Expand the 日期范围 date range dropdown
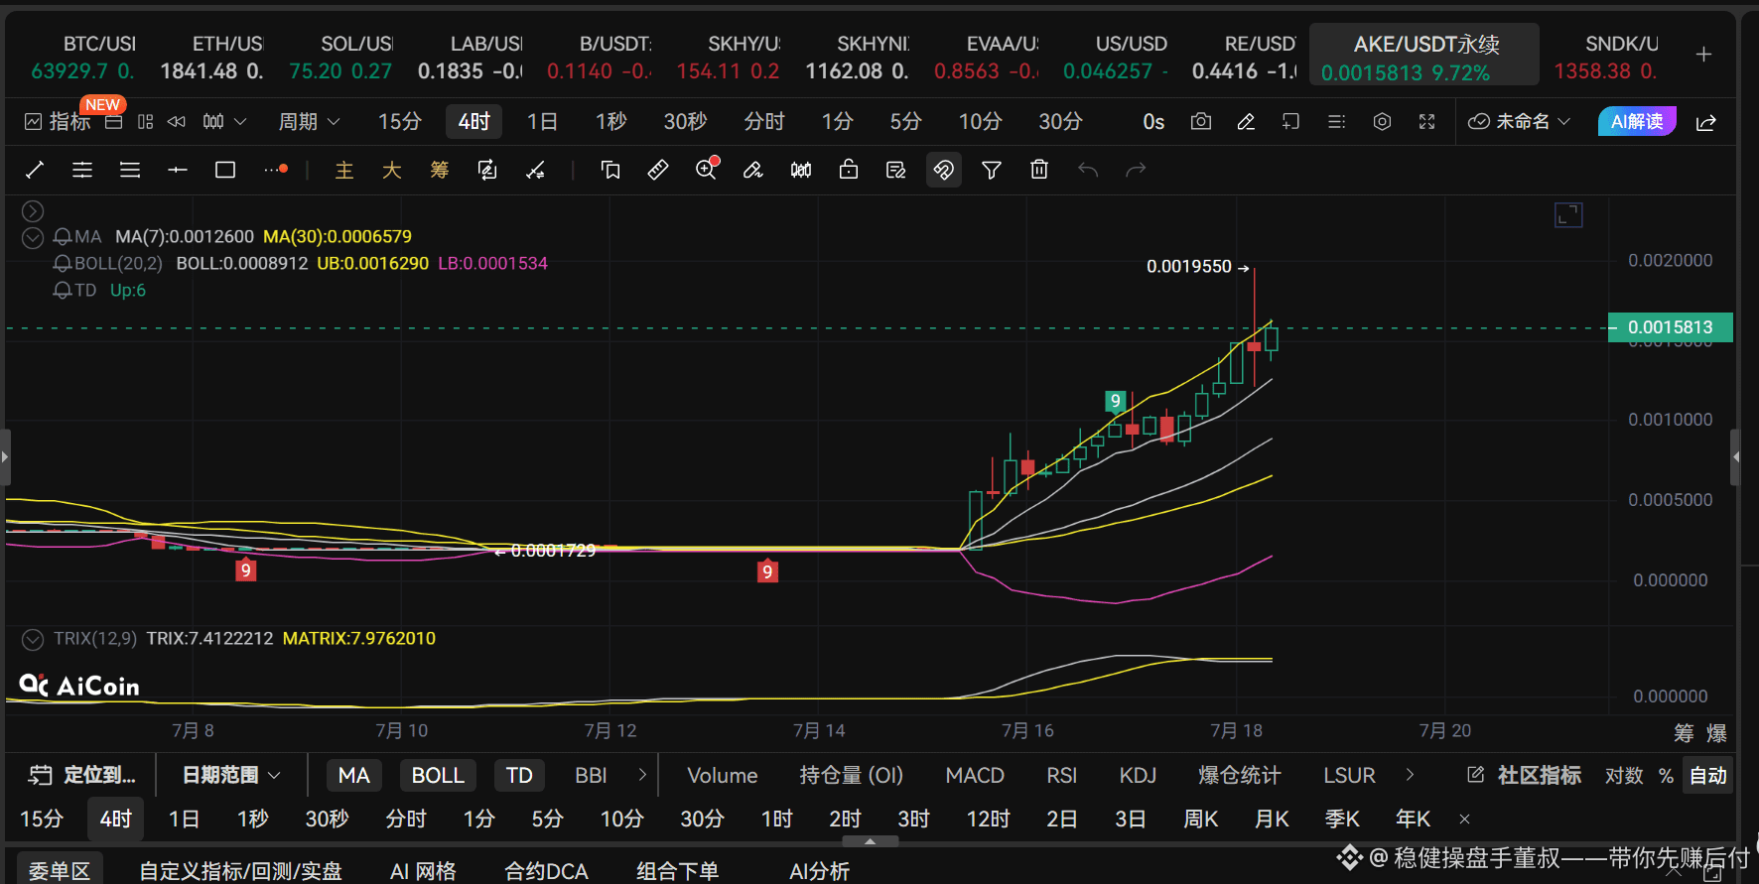Screen dimensions: 1759x884 tap(231, 775)
